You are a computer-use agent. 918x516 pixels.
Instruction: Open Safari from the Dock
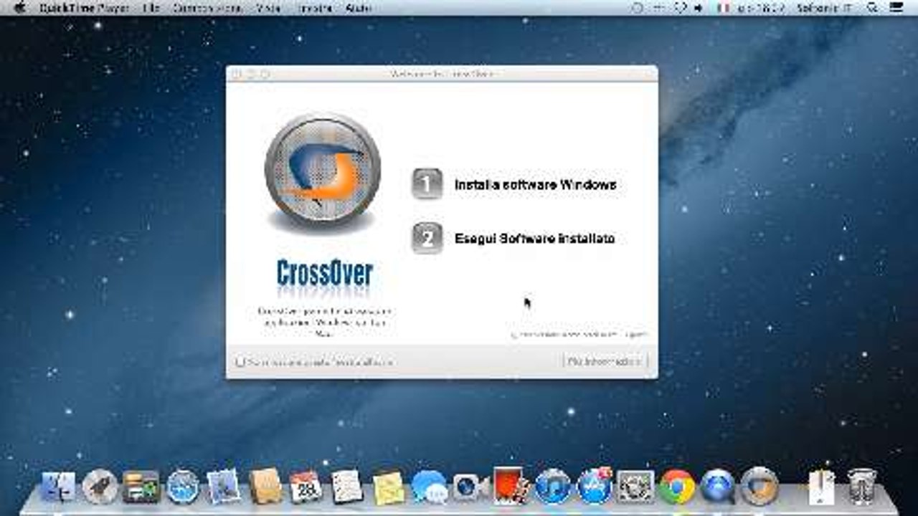click(x=183, y=487)
